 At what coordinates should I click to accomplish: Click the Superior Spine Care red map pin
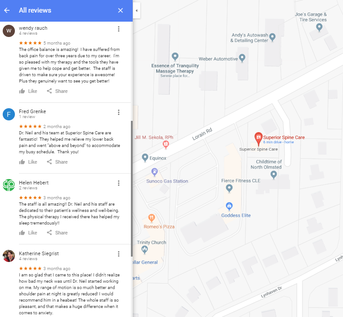click(258, 138)
